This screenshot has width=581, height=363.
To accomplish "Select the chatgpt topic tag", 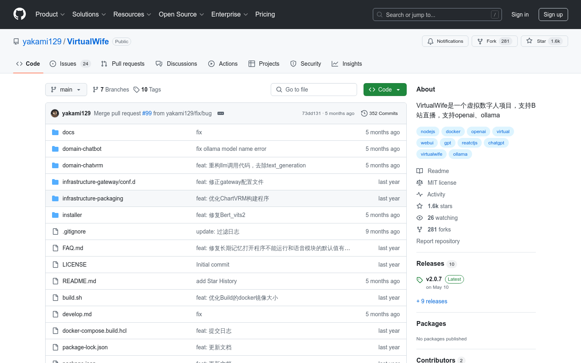I will point(496,143).
